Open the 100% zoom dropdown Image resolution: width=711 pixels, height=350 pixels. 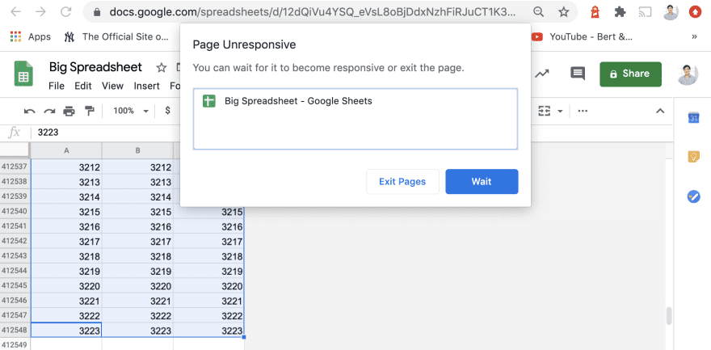pos(131,111)
